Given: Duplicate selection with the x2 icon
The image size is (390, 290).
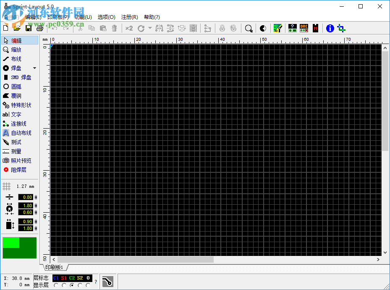Looking at the screenshot, I should pos(129,28).
